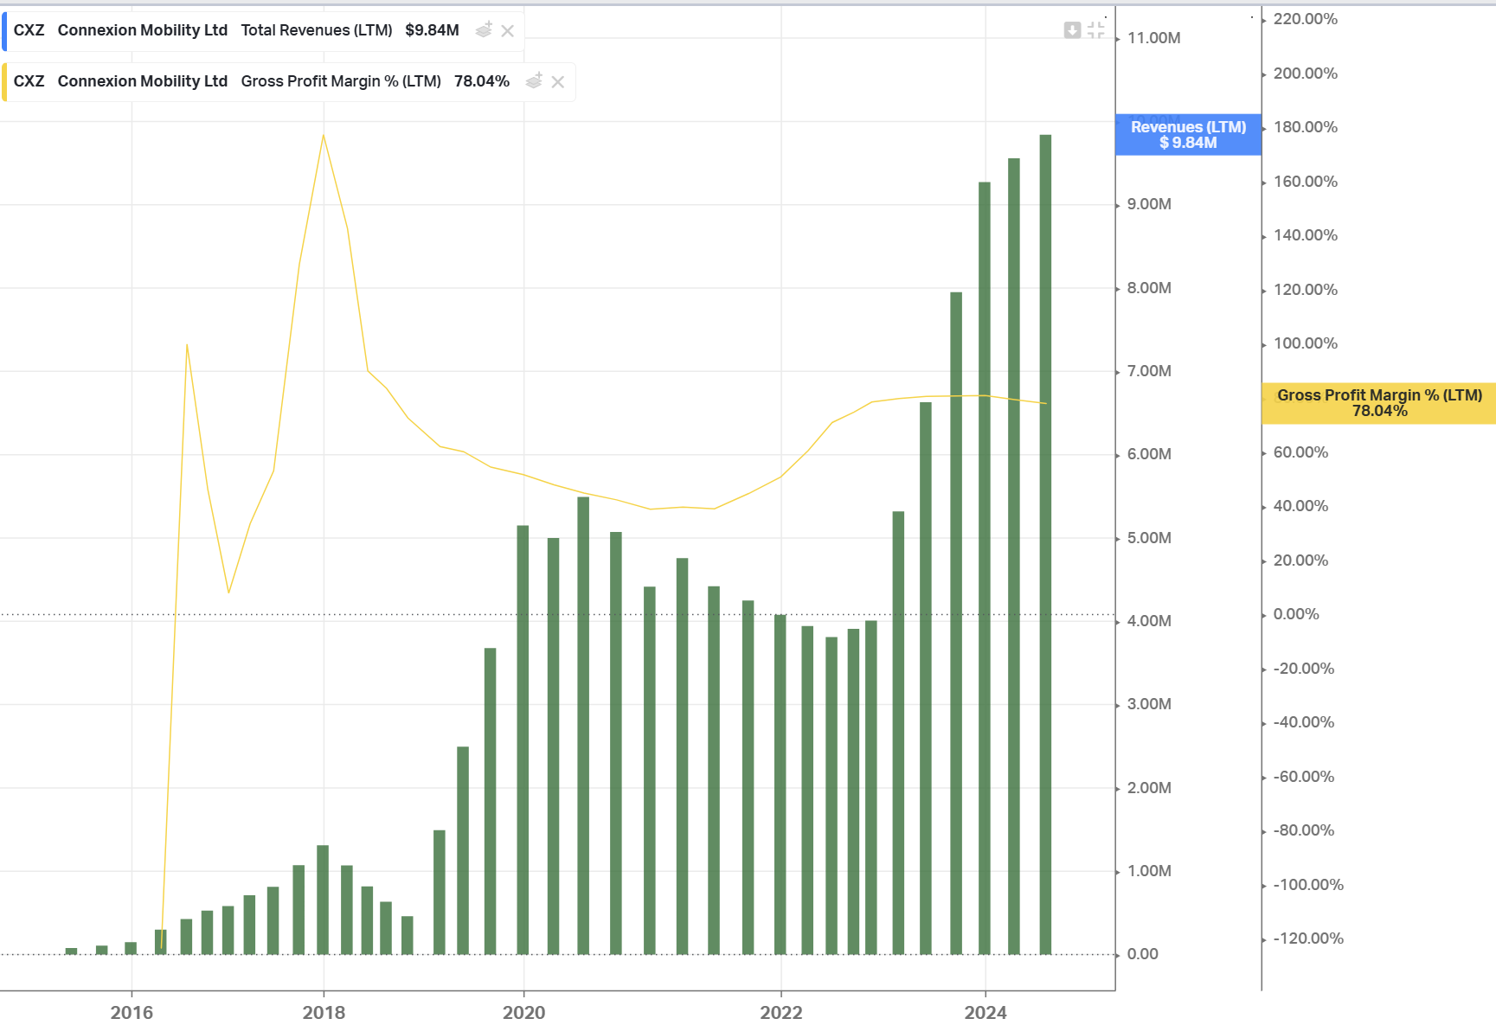Click the 1.00M revenue axis label
Viewport: 1496px width, 1025px height.
(x=1149, y=871)
